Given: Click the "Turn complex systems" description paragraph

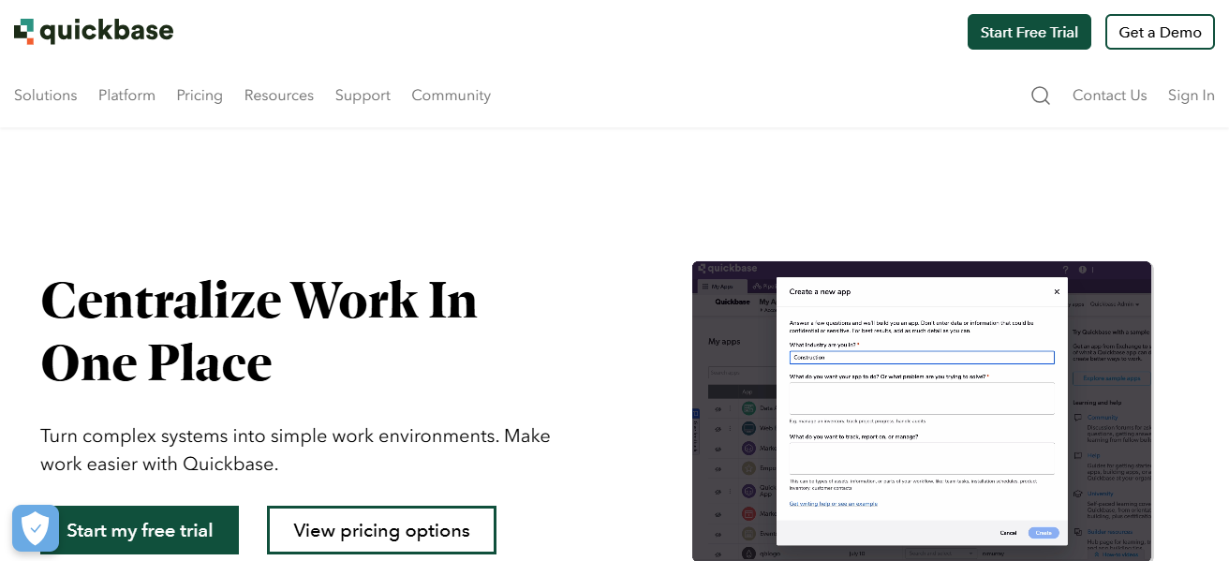Looking at the screenshot, I should (296, 450).
